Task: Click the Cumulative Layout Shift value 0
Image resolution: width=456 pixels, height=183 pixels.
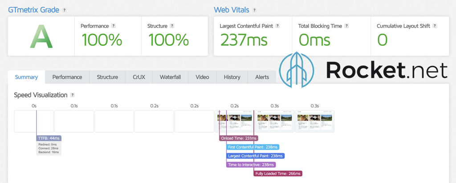Action: coord(383,40)
